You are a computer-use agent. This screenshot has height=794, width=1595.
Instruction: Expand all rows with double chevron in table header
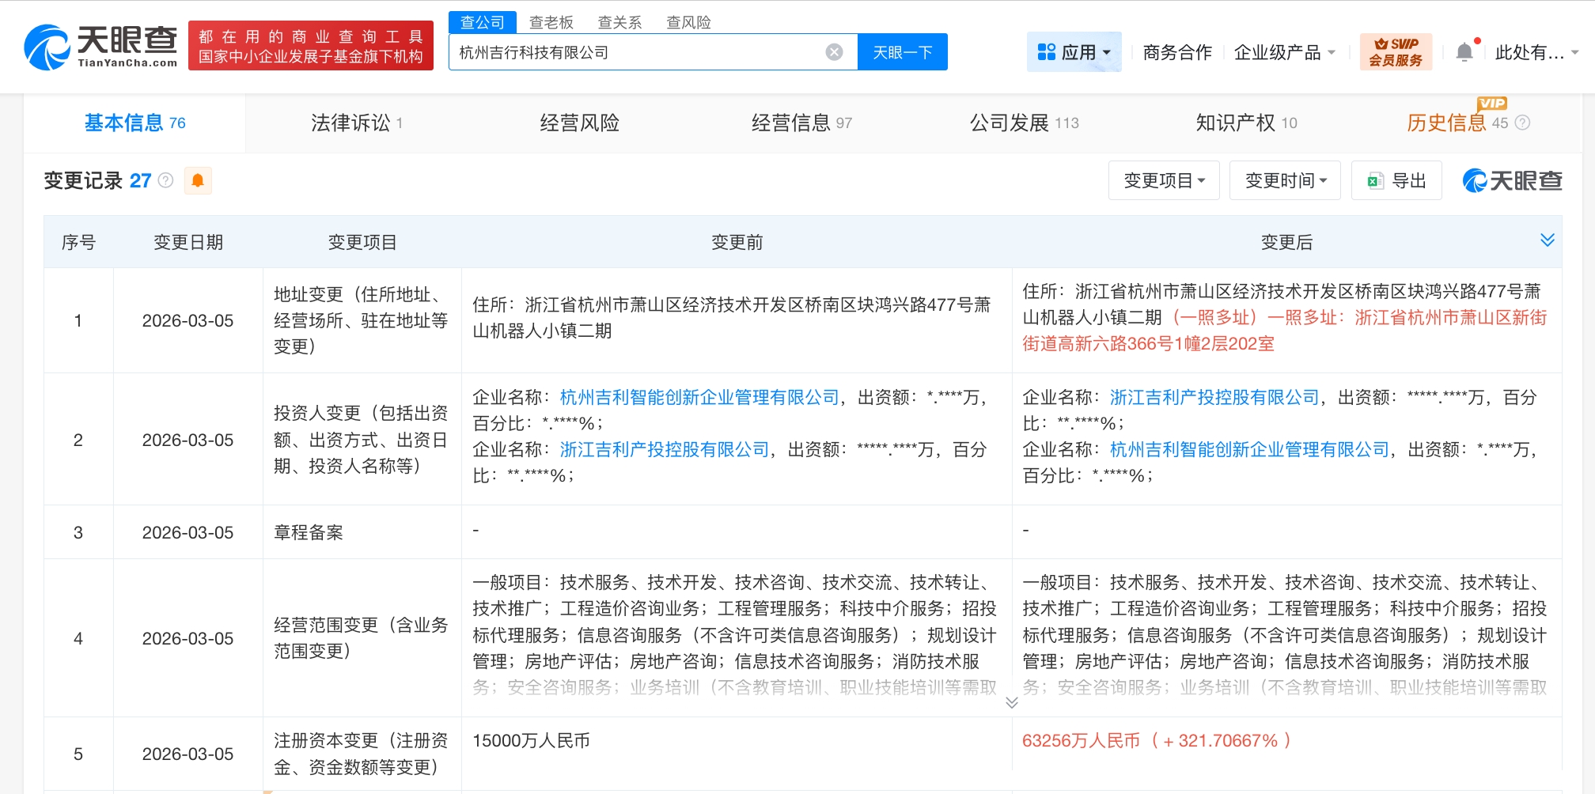tap(1548, 240)
